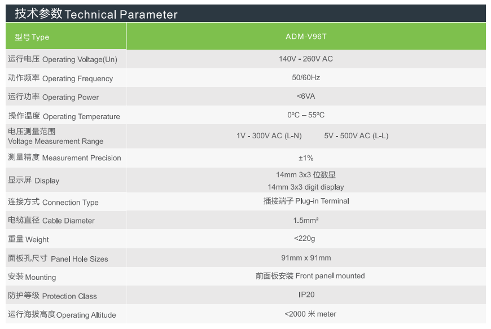This screenshot has height=329, width=491.
Task: Click the Technical Parameter title header
Action: point(96,14)
